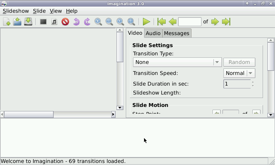Click the shade-up arrow in title bar
The width and height of the screenshot is (275, 165).
click(x=247, y=3)
